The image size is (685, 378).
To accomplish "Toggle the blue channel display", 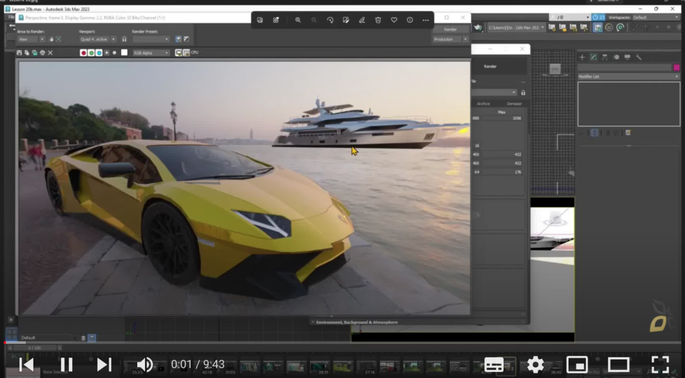I will [99, 53].
